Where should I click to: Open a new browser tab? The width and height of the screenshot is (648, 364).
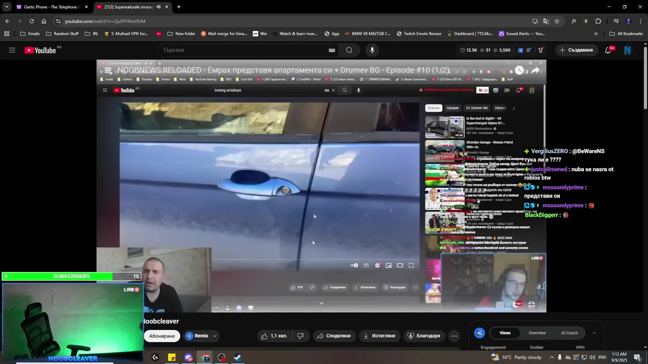pos(179,7)
